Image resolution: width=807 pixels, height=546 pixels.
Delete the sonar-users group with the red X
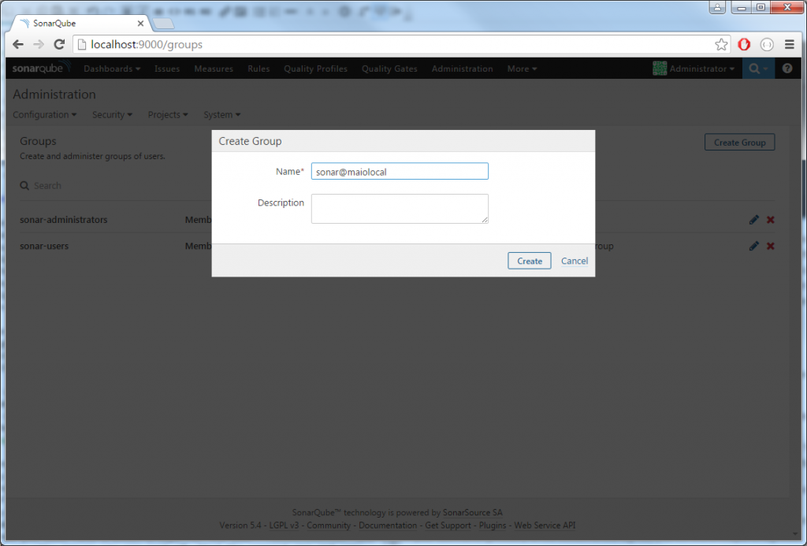771,246
